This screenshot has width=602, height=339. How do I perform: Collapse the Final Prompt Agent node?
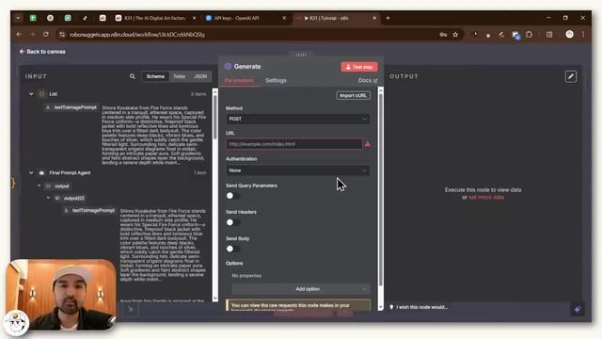[x=31, y=173]
